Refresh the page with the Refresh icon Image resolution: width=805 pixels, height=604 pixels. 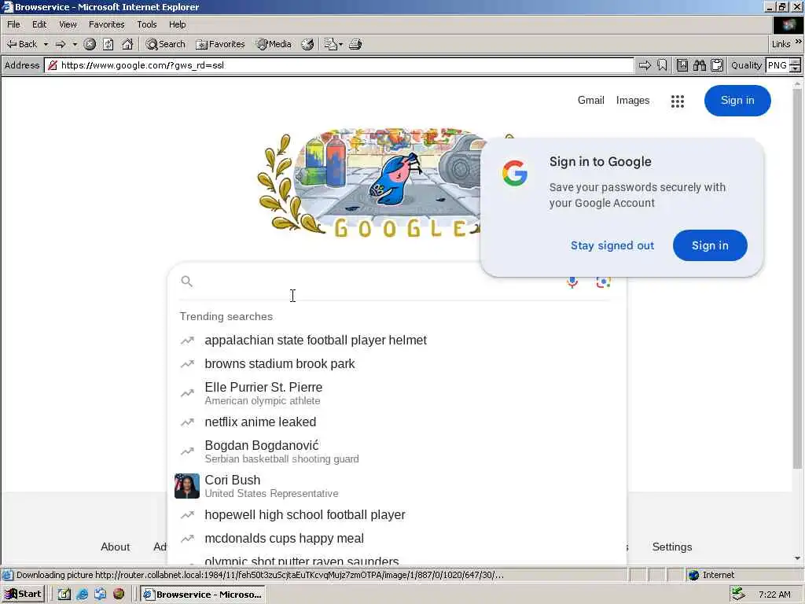[x=108, y=44]
